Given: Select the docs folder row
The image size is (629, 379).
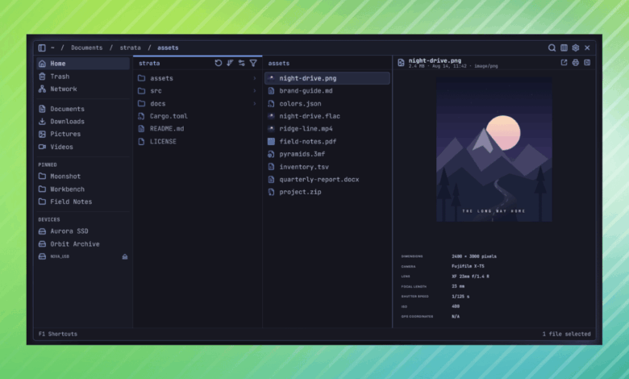Looking at the screenshot, I should click(x=198, y=103).
